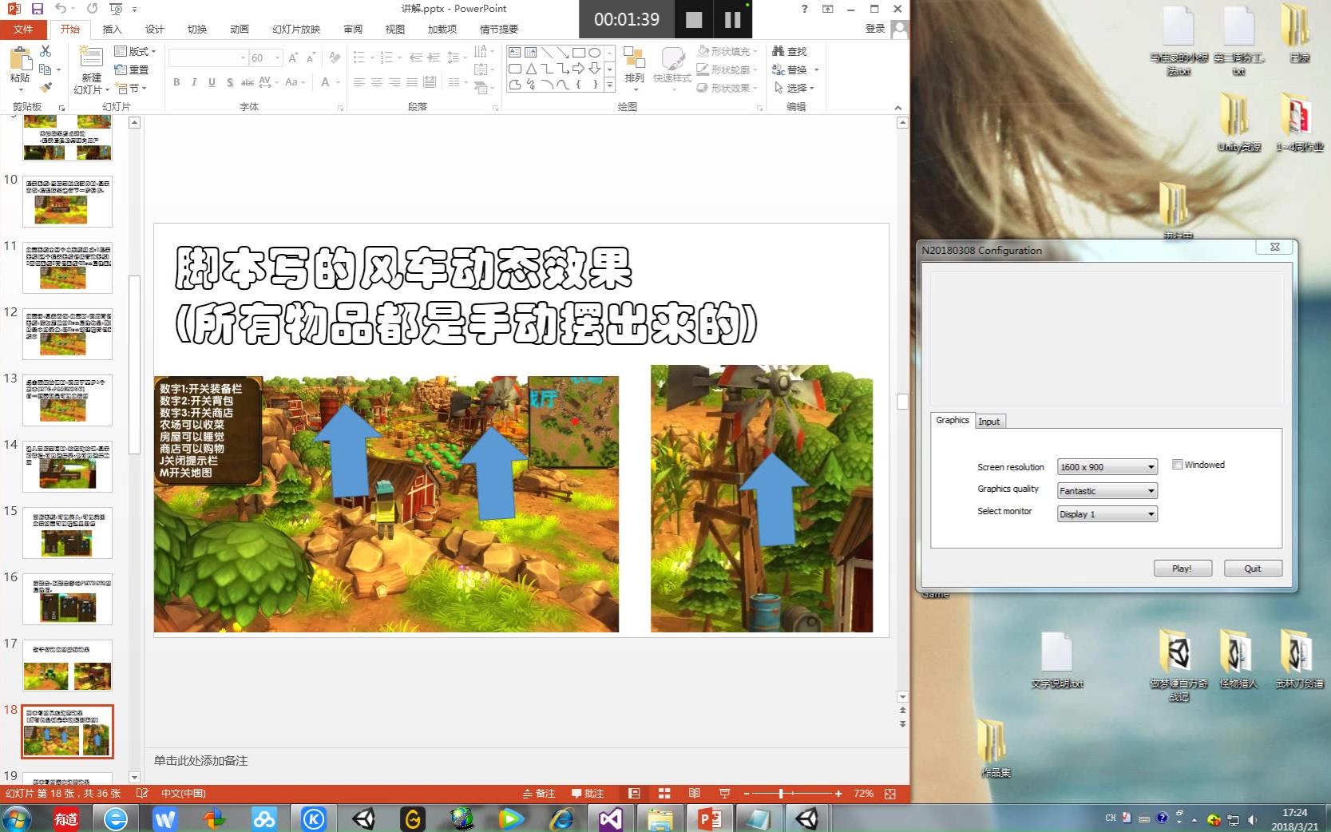Image resolution: width=1331 pixels, height=832 pixels.
Task: Select slide 15 thumbnail
Action: pyautogui.click(x=68, y=533)
